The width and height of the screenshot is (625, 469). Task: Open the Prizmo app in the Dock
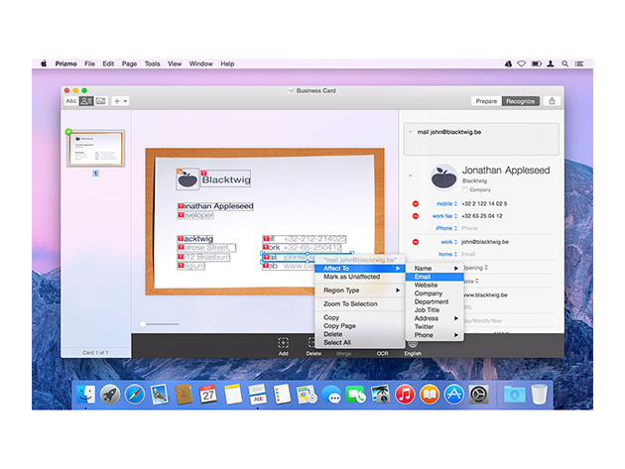[258, 395]
